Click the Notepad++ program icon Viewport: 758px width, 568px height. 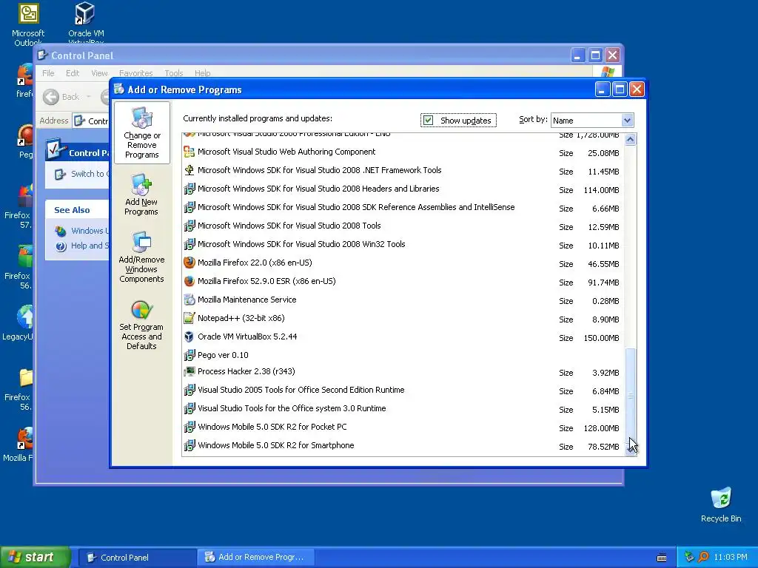(x=189, y=318)
